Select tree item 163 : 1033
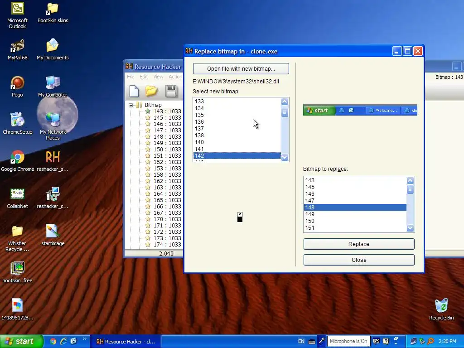 tap(167, 187)
